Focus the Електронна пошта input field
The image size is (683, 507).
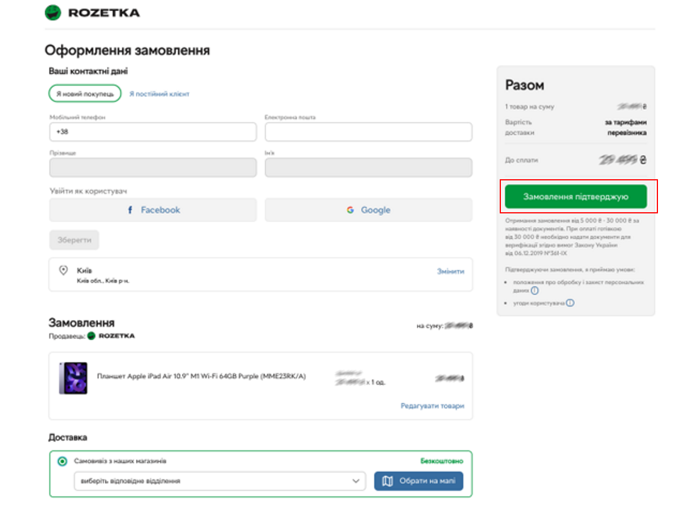(368, 132)
